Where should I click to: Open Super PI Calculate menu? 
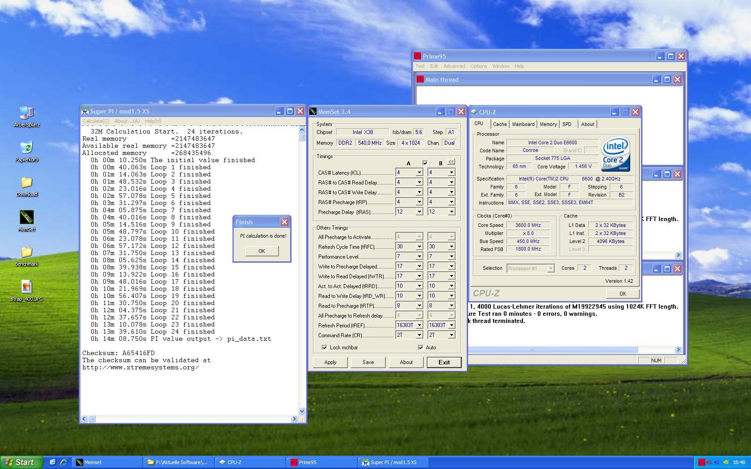pyautogui.click(x=96, y=121)
